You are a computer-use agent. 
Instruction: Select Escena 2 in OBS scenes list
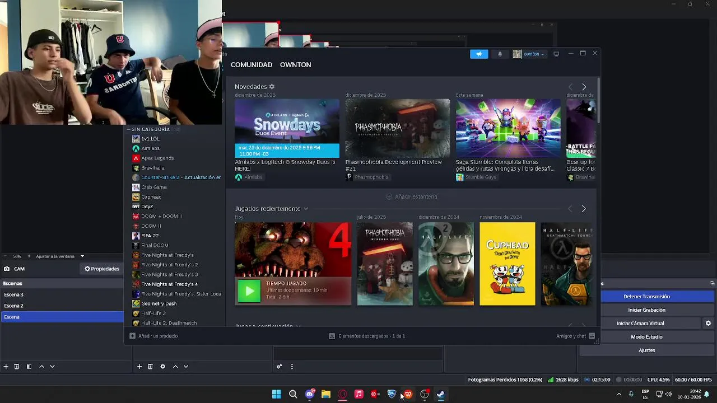pyautogui.click(x=62, y=306)
